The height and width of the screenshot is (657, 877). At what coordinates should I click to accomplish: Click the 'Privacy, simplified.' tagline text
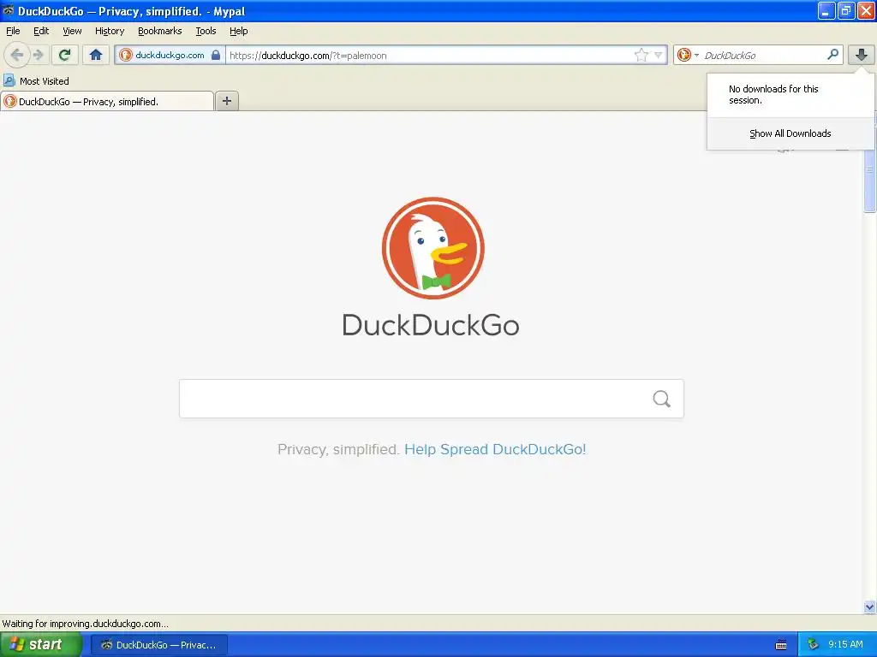click(x=338, y=449)
